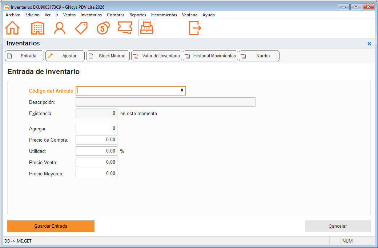Open the Ver menu
This screenshot has height=248, width=378.
pos(48,15)
